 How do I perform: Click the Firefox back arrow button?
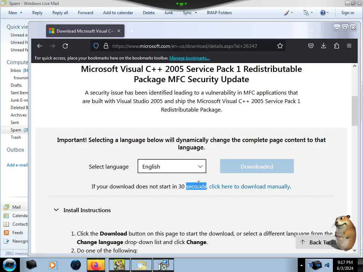pyautogui.click(x=40, y=46)
